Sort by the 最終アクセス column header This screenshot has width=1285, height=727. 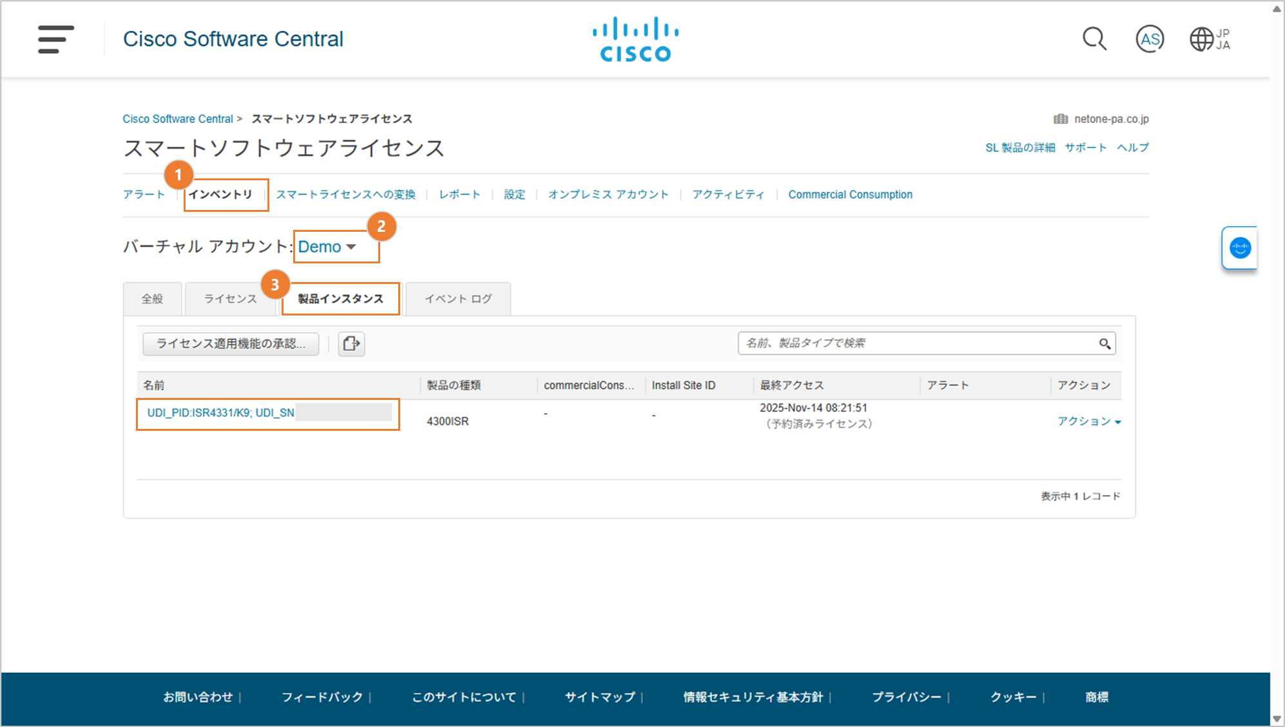791,385
